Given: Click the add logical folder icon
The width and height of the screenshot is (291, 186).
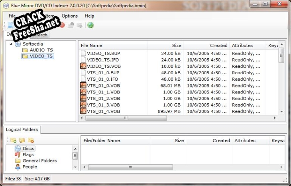Looking at the screenshot, I should point(13,140).
